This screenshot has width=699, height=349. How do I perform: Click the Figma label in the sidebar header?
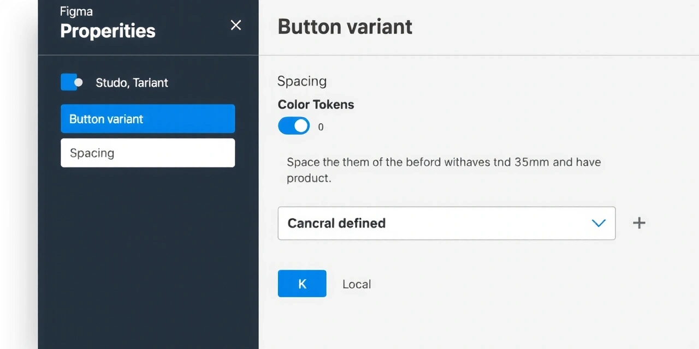coord(76,11)
